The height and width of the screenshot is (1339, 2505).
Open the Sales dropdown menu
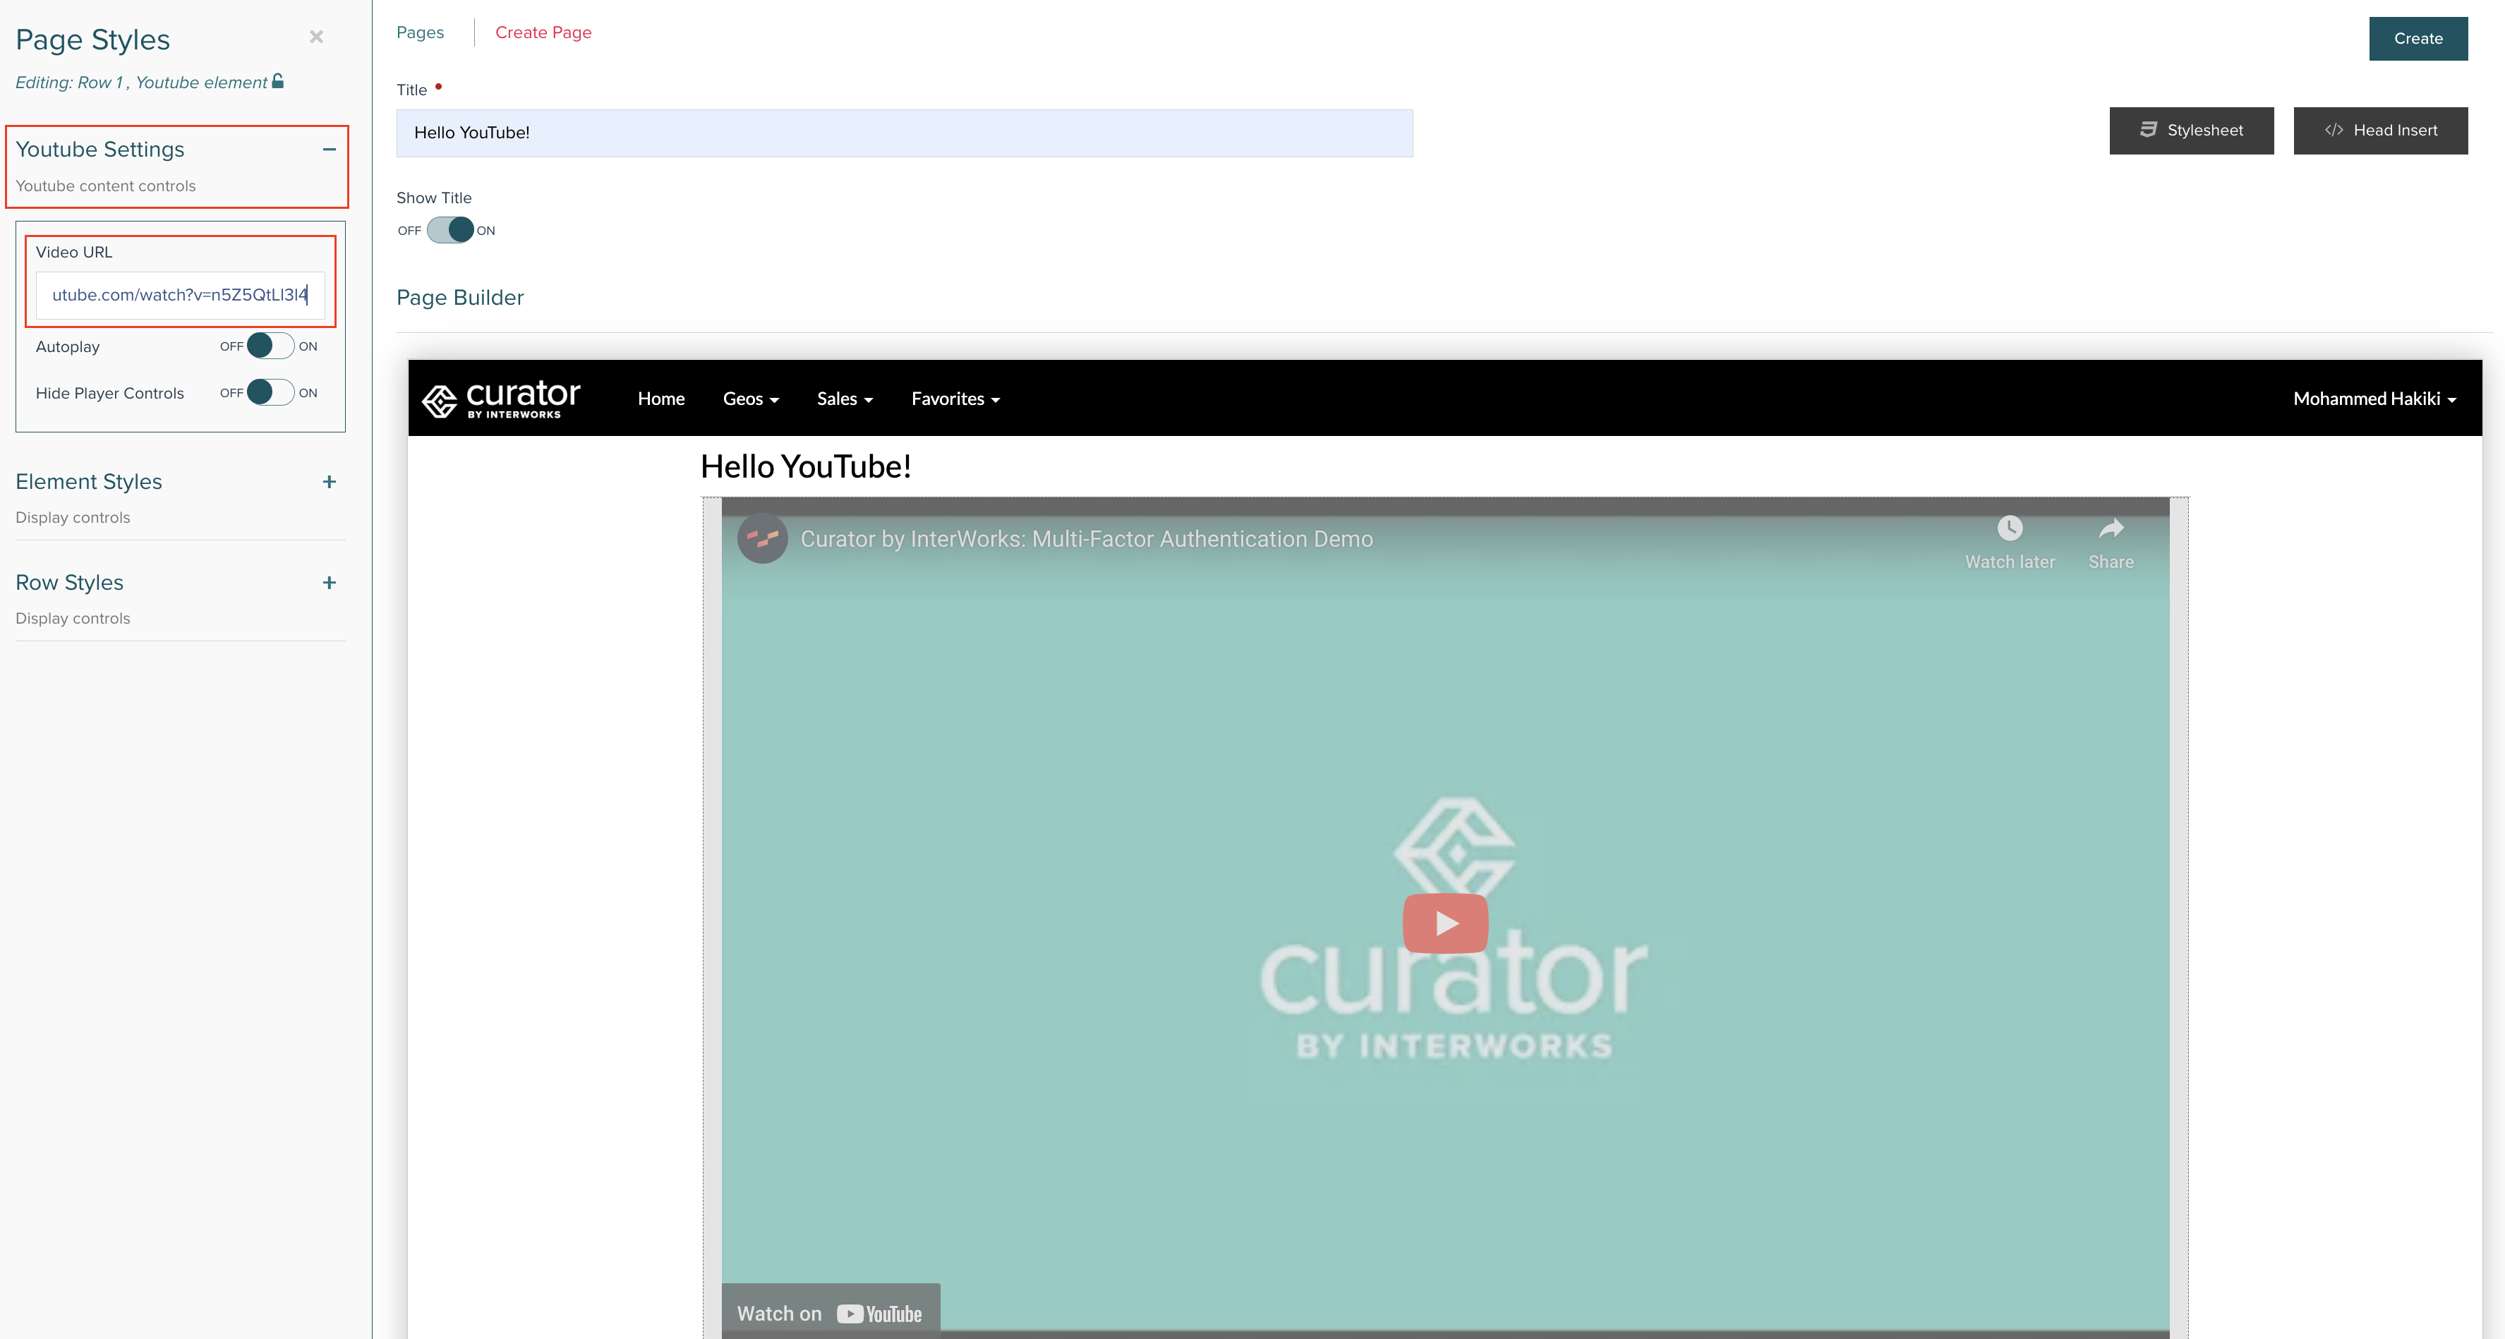coord(845,399)
